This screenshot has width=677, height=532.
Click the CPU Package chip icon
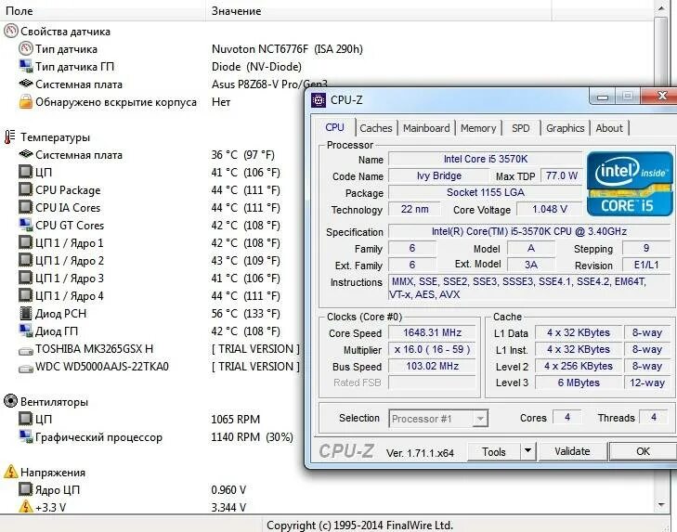click(x=26, y=190)
